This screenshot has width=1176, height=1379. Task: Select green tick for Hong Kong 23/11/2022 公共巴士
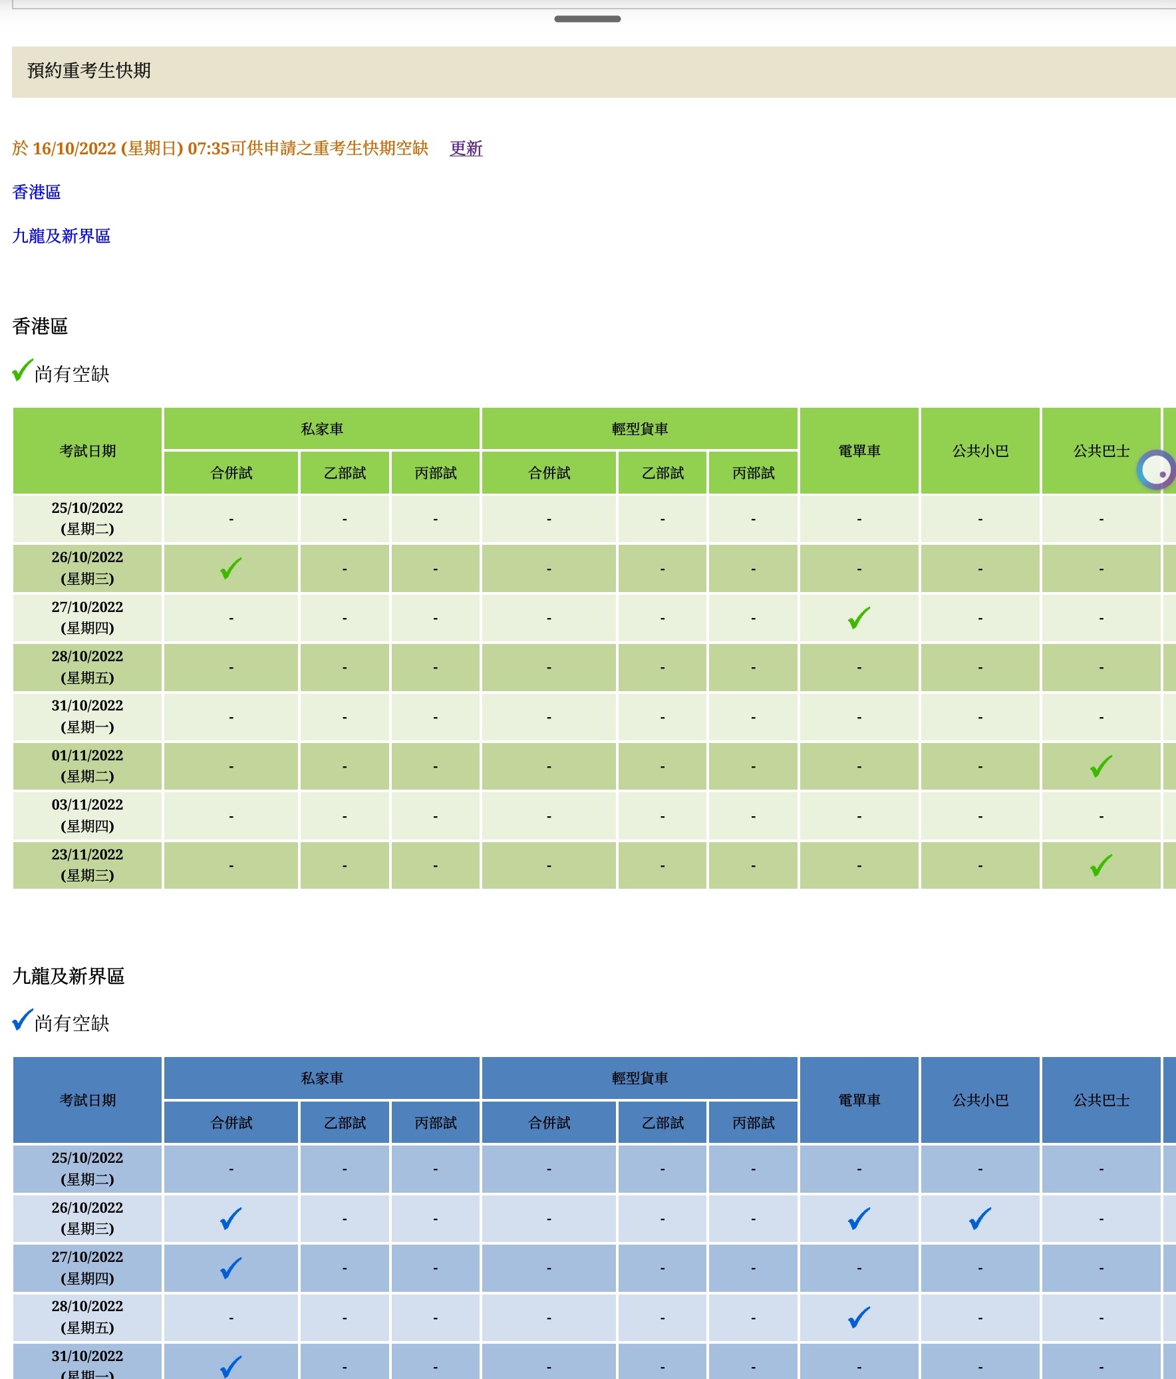(x=1101, y=865)
